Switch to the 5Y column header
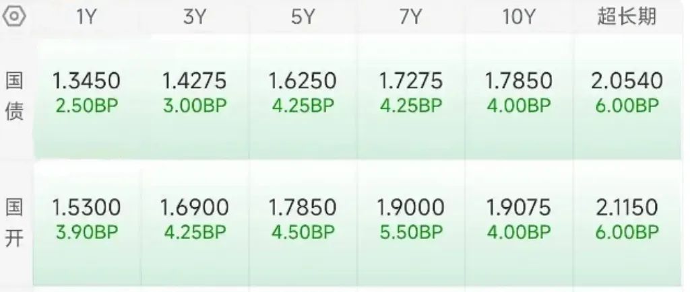The height and width of the screenshot is (292, 690). click(x=303, y=17)
